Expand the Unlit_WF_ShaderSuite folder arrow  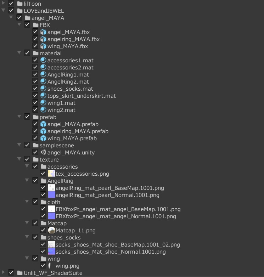(x=3, y=272)
